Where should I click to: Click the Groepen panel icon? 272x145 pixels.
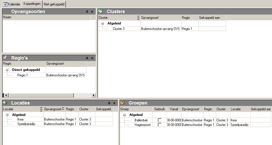point(122,103)
